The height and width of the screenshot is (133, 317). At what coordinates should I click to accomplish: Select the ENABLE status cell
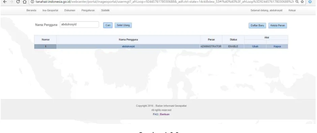point(233,46)
